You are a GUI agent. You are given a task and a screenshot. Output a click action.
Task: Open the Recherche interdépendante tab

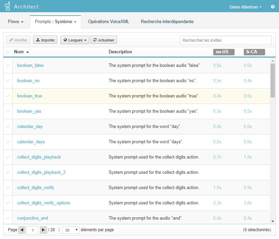(x=167, y=21)
